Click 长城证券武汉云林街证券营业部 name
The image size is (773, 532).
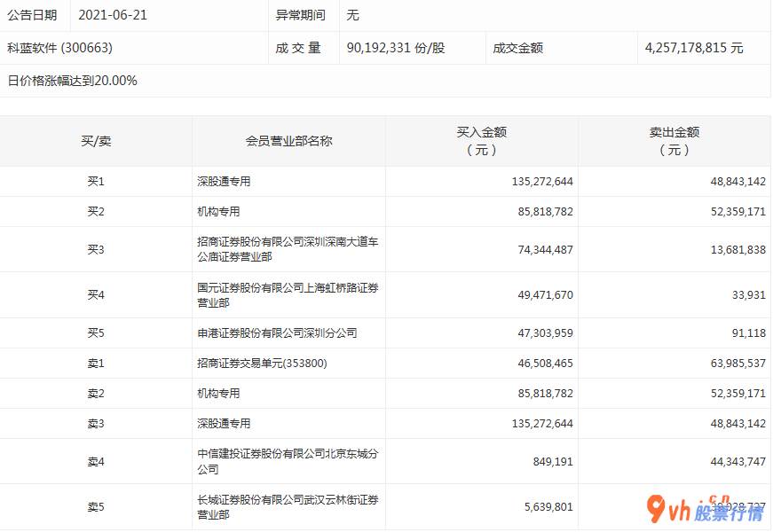point(288,507)
